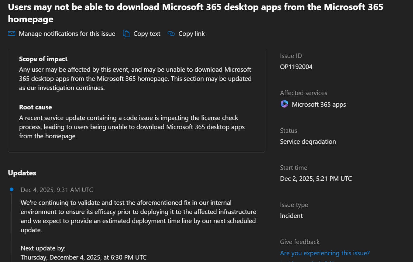Click the update text starting "We're continuing to validate"
Screen dimensions: 413x262
click(x=138, y=216)
